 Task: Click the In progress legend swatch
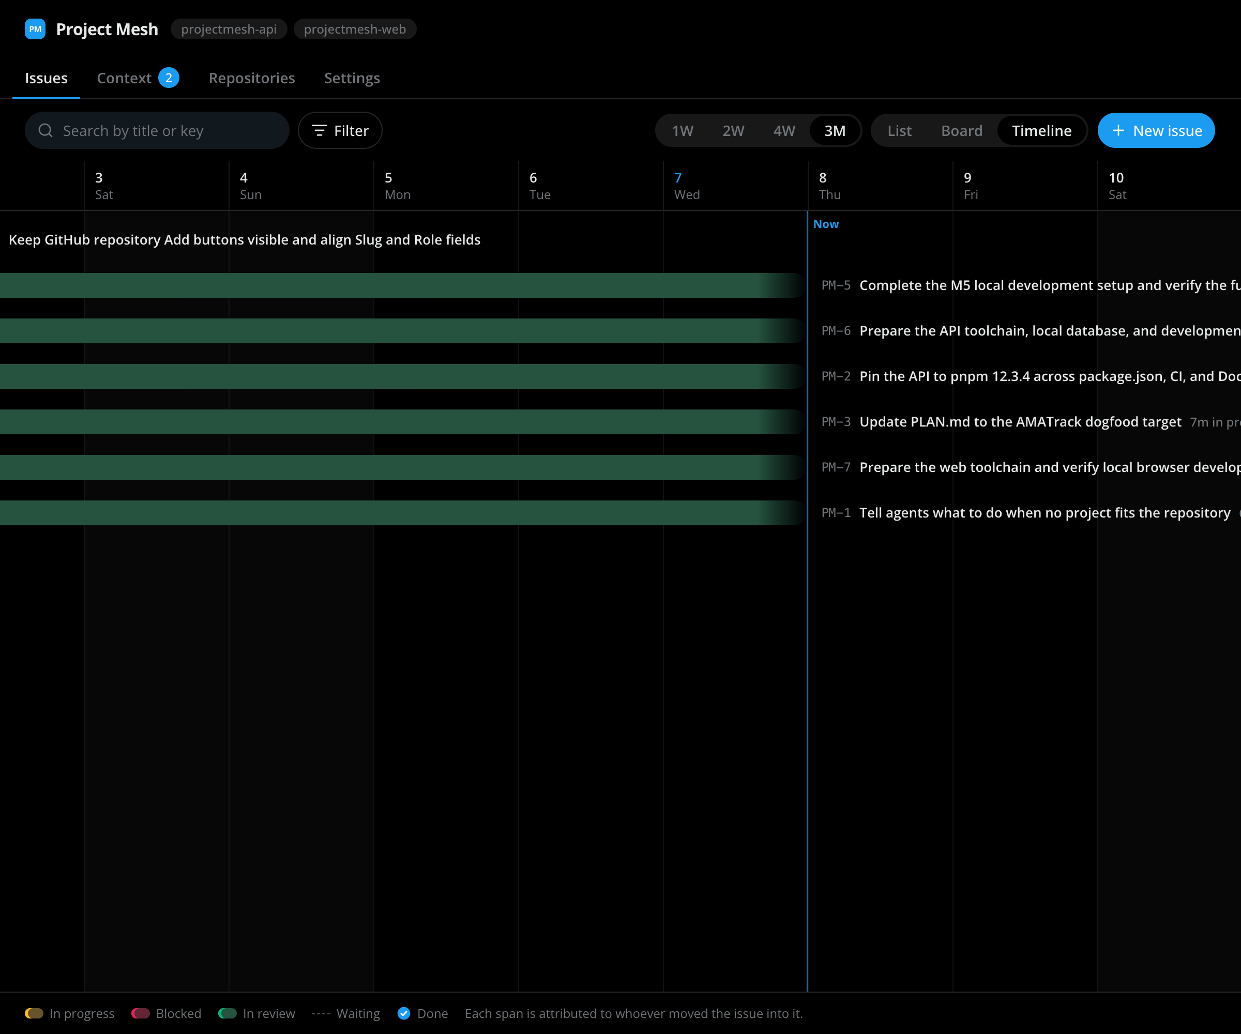point(34,1013)
